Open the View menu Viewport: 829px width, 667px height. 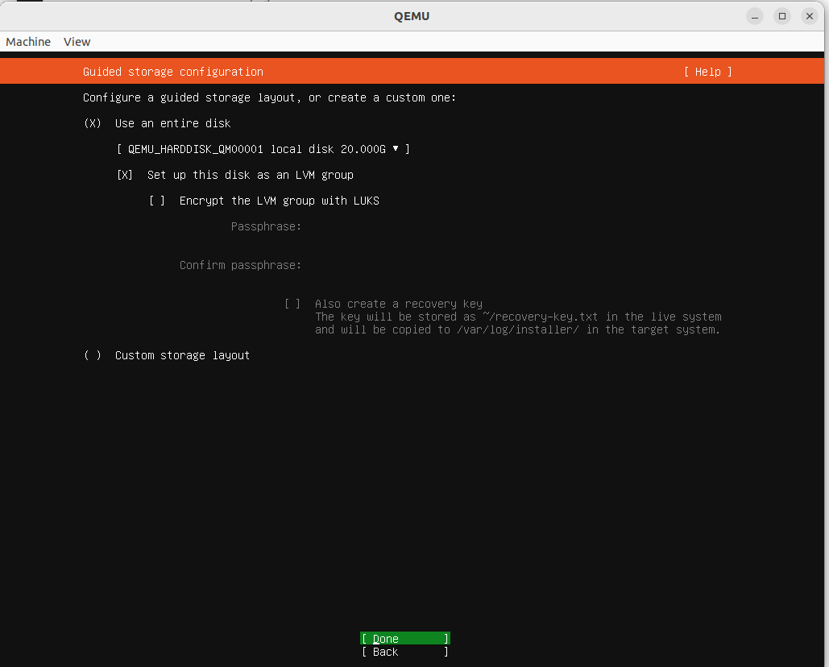[77, 41]
